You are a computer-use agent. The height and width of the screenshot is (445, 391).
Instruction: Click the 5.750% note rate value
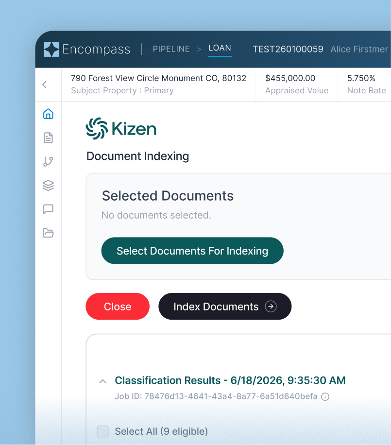pyautogui.click(x=361, y=78)
